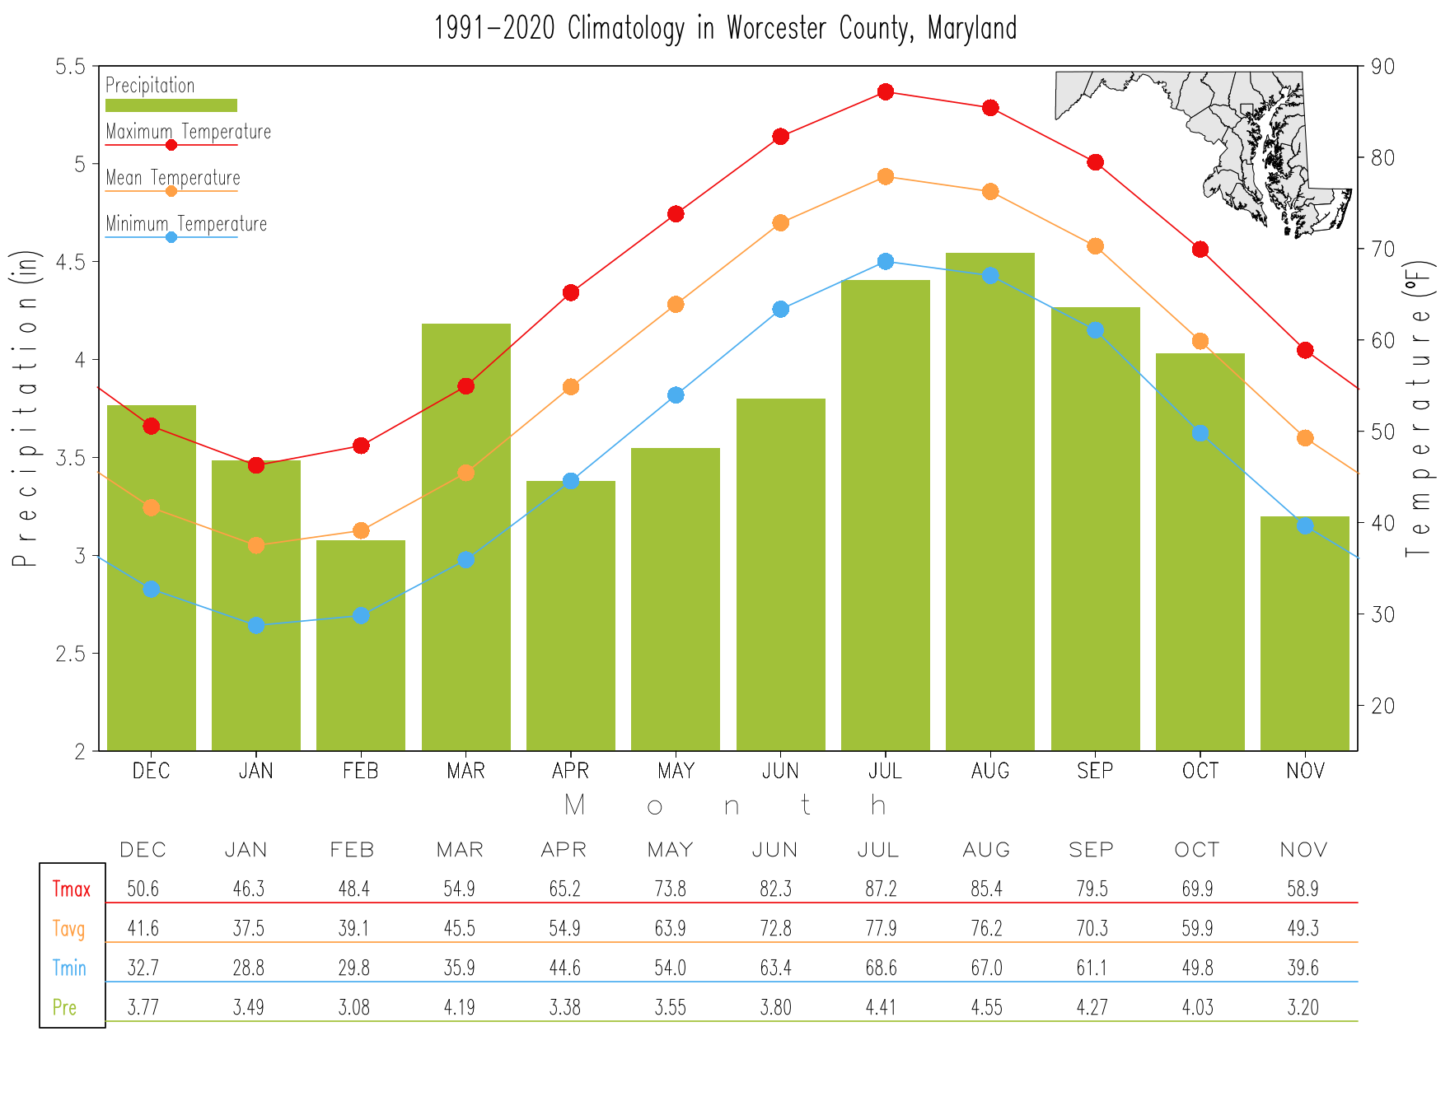The height and width of the screenshot is (1120, 1450).
Task: Select the green precipitation bar for MAR
Action: pos(466,537)
